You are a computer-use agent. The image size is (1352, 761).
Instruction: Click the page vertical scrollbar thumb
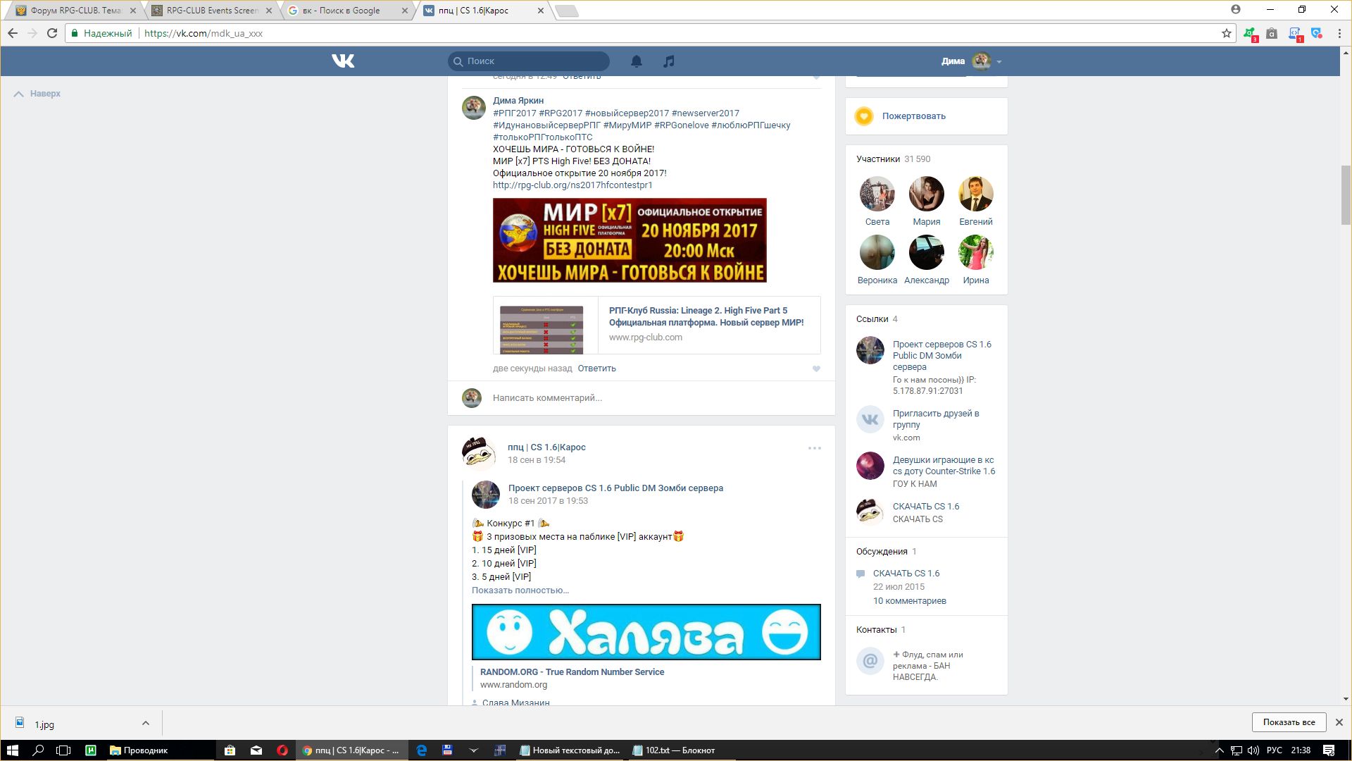[x=1346, y=195]
